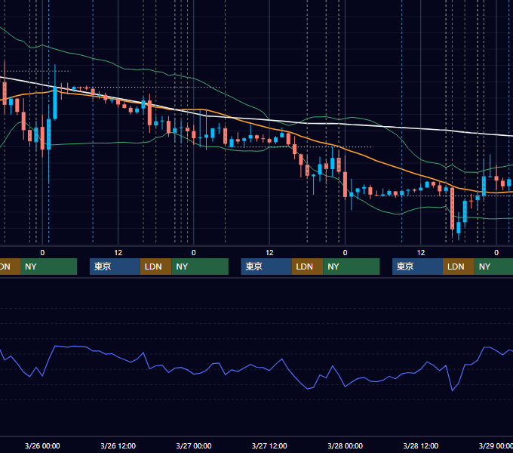Select the 3/27 12:00 time axis label
Screen dimensions: 513x453
pos(269,445)
